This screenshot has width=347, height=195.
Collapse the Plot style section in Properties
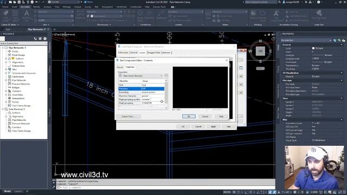pyautogui.click(x=342, y=81)
